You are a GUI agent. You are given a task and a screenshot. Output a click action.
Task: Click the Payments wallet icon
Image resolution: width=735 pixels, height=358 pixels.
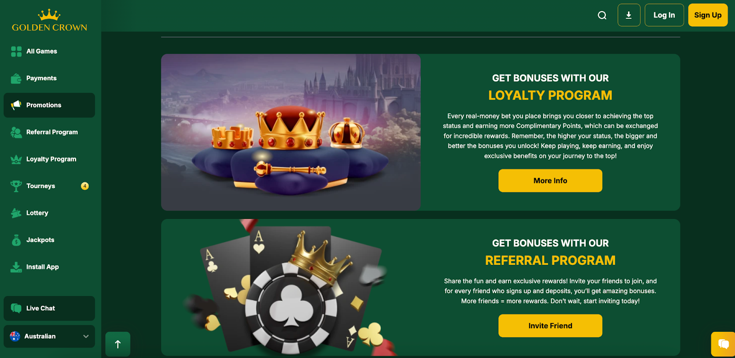pyautogui.click(x=16, y=78)
